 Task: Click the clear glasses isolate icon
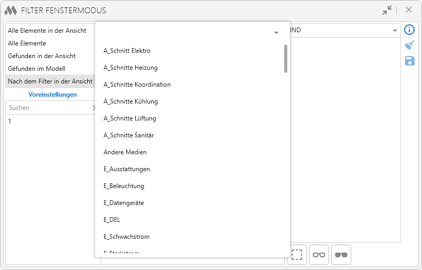pos(319,255)
